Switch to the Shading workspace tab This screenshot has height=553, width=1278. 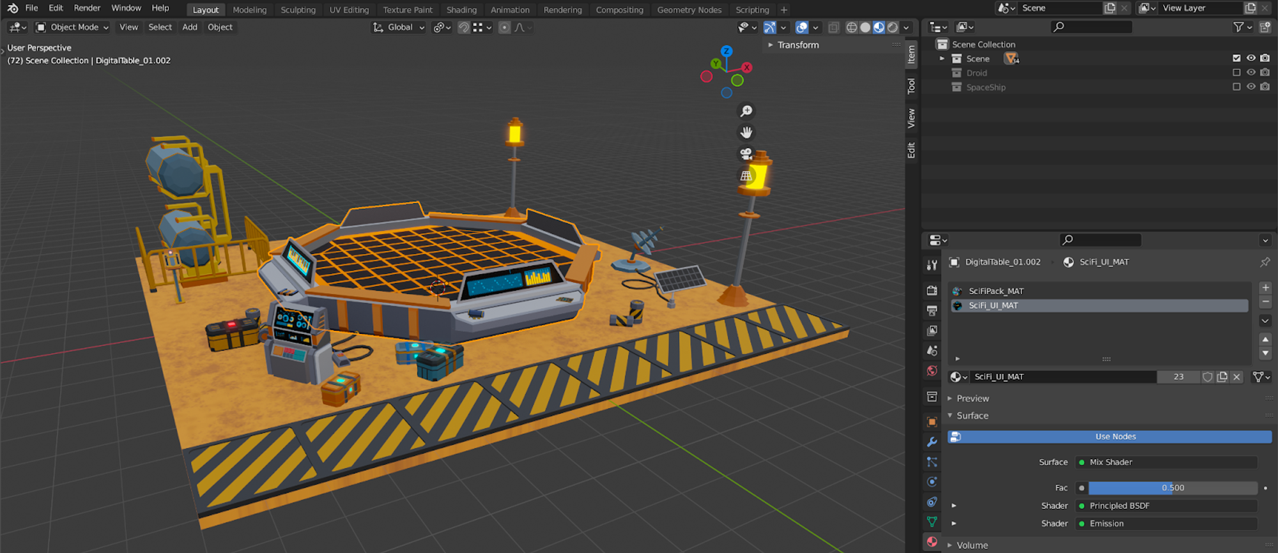click(x=461, y=10)
